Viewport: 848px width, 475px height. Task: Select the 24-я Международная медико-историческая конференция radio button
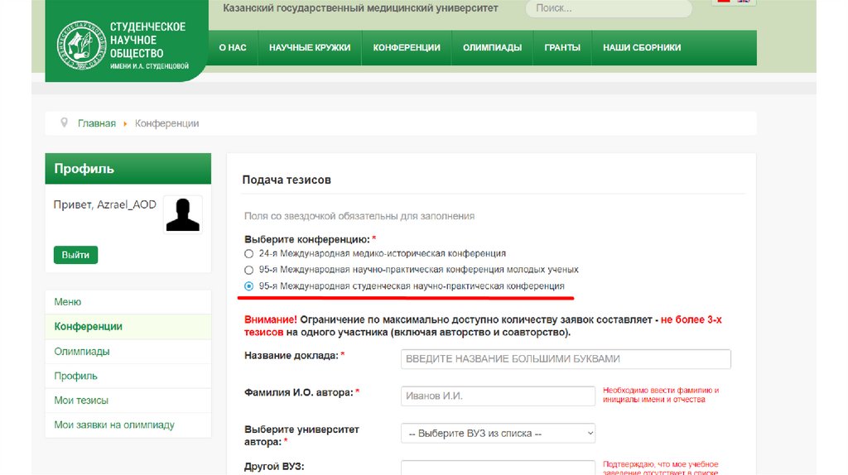coord(248,253)
